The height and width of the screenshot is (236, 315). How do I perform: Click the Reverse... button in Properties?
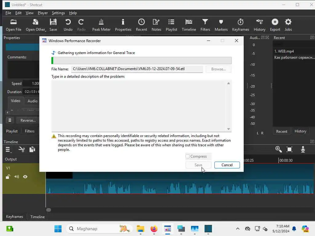click(x=28, y=120)
